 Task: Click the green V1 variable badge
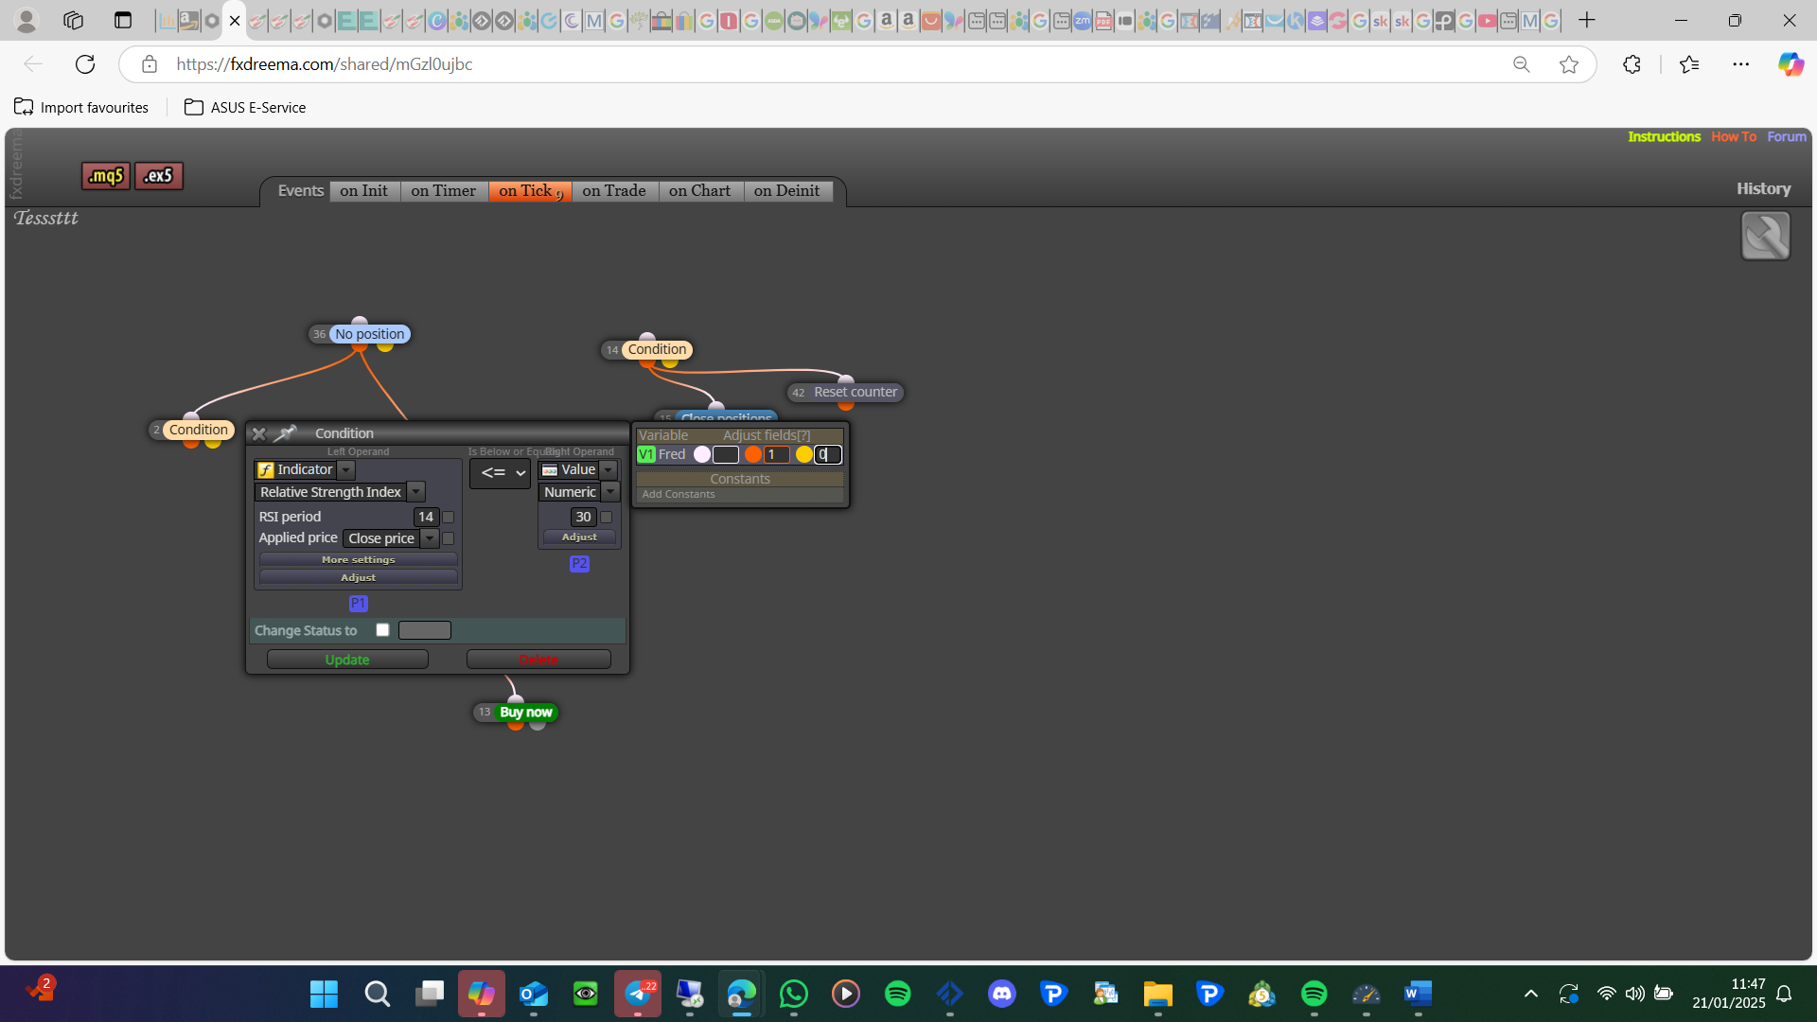click(646, 455)
